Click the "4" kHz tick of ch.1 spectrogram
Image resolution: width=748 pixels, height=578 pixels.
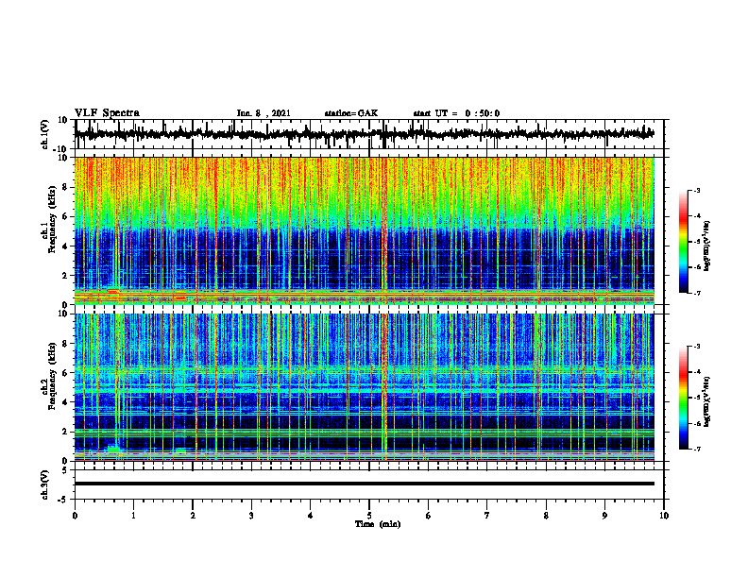pos(65,246)
